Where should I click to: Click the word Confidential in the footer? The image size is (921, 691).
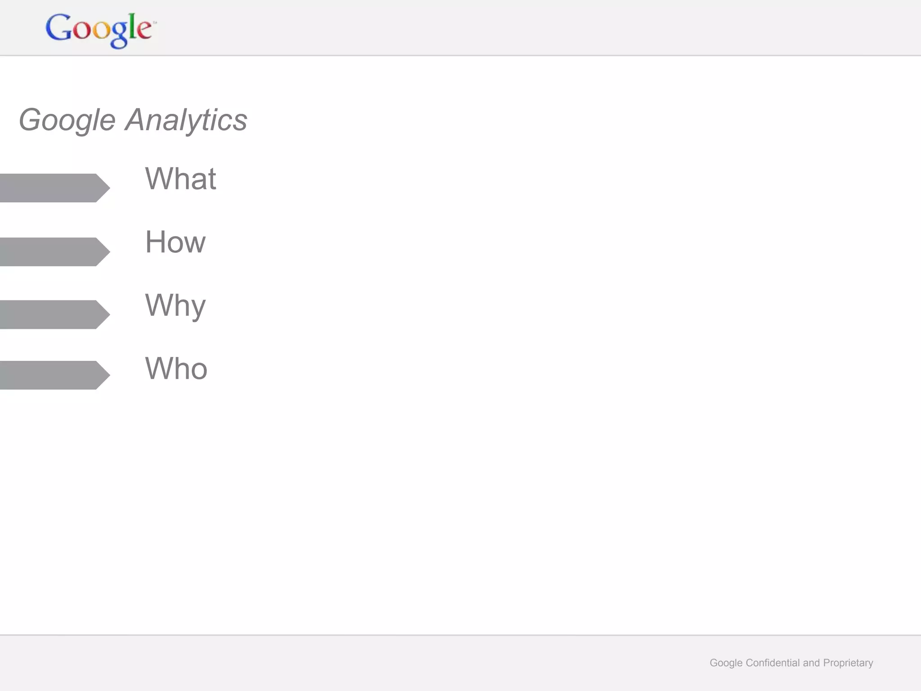tap(773, 663)
